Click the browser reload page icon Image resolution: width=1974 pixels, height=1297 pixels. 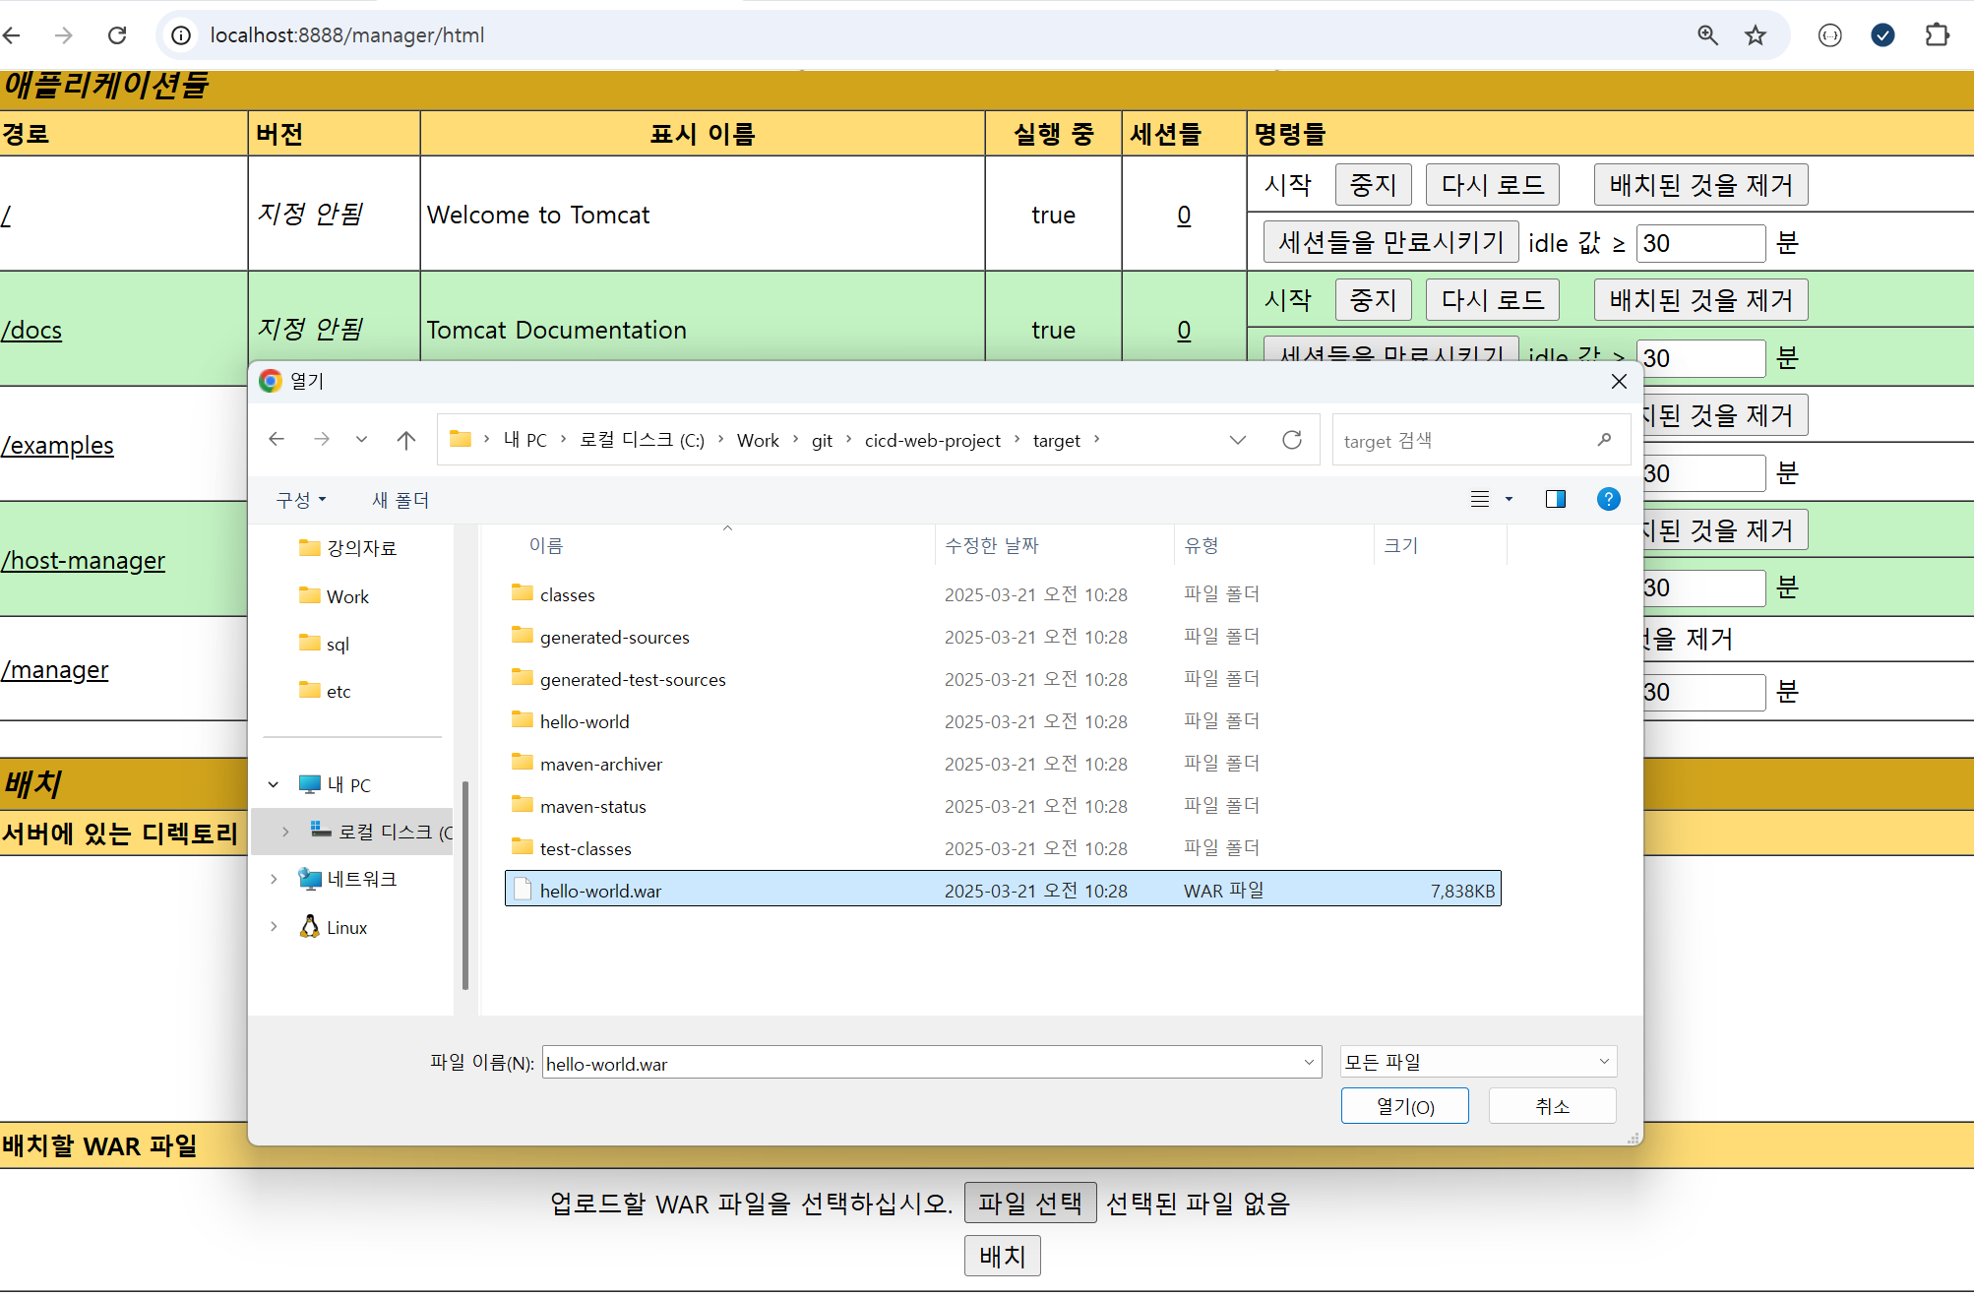tap(117, 35)
